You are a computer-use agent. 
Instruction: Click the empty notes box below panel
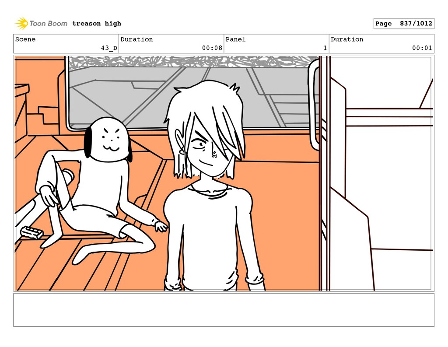point(224,310)
